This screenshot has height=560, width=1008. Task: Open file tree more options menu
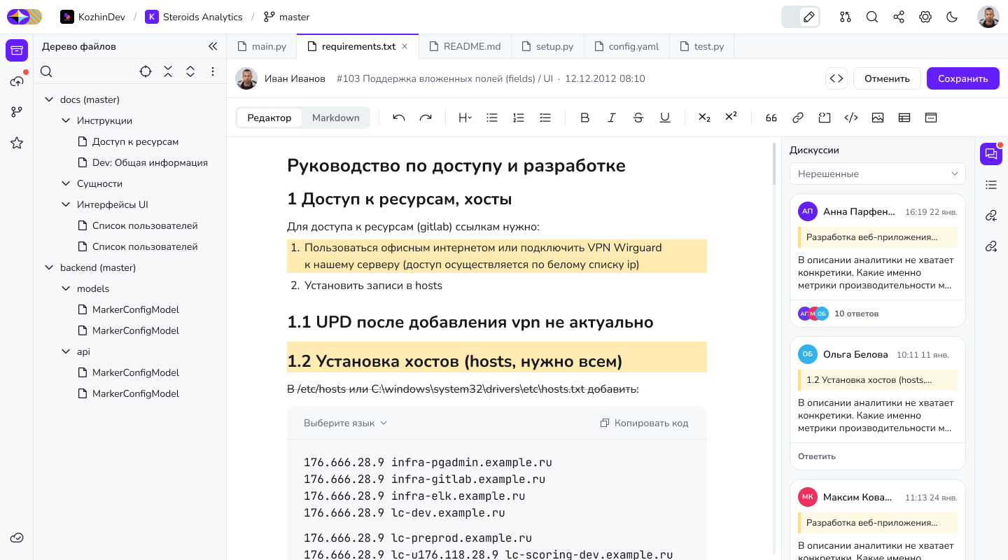tap(213, 71)
